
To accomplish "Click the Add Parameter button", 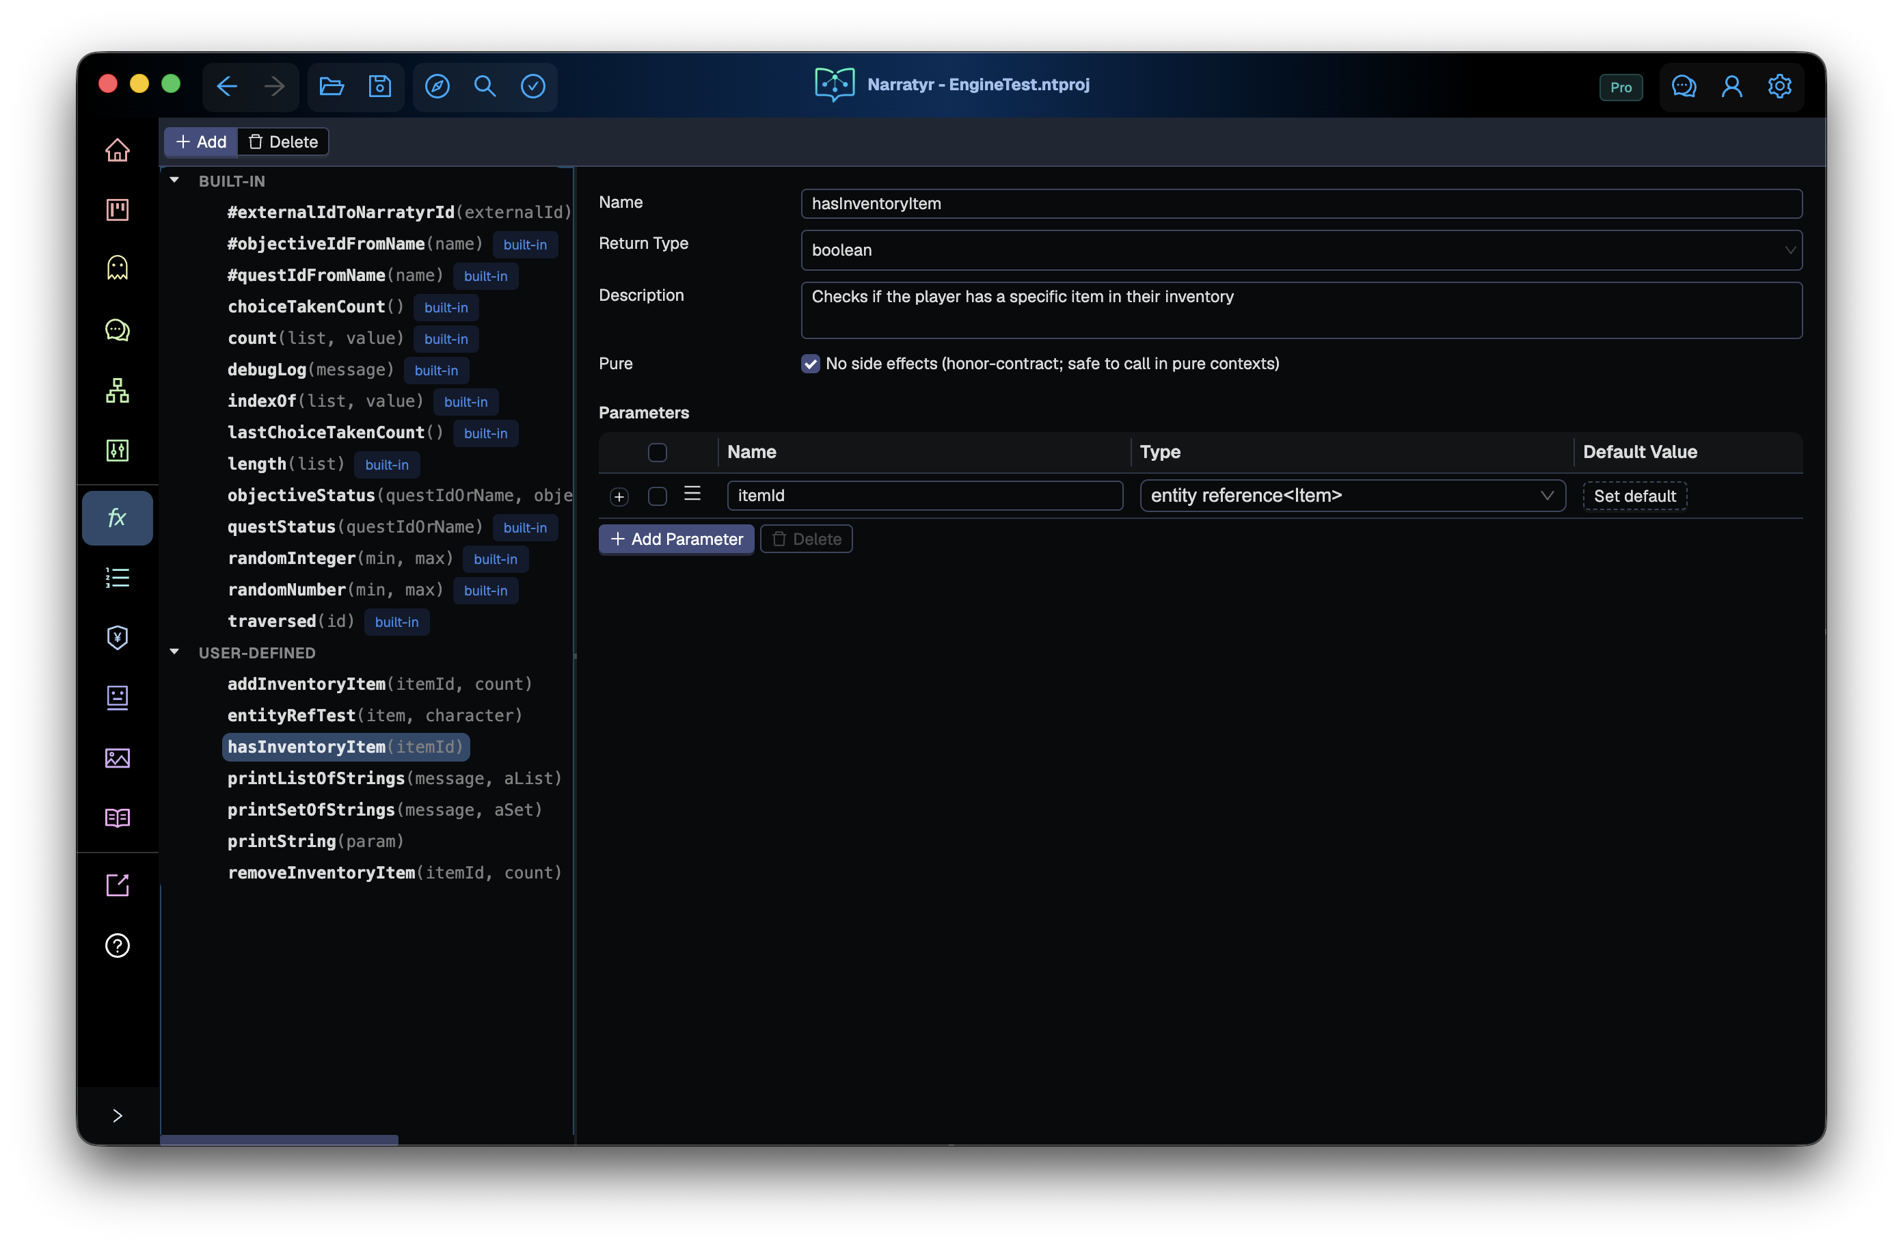I will coord(677,539).
